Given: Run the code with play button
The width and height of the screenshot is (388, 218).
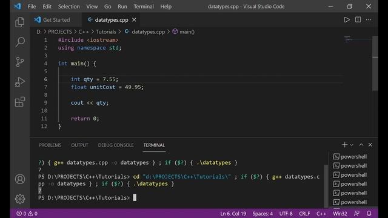Looking at the screenshot, I should [x=347, y=20].
